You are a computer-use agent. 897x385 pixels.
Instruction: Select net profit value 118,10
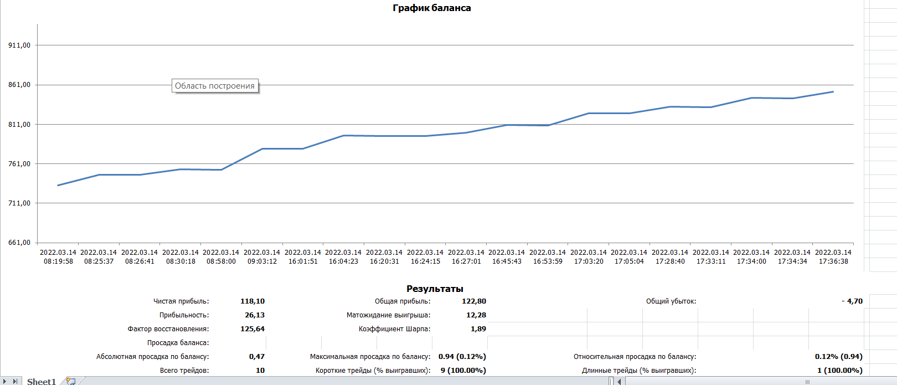(252, 301)
